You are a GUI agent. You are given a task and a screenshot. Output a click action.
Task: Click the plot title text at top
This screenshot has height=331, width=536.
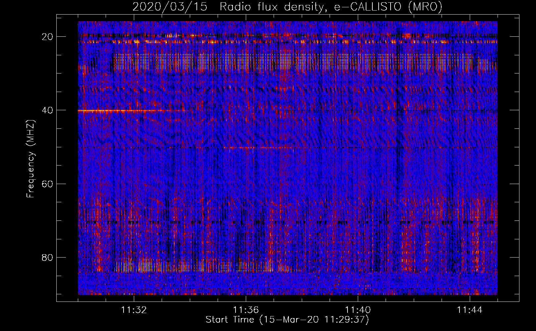(287, 7)
